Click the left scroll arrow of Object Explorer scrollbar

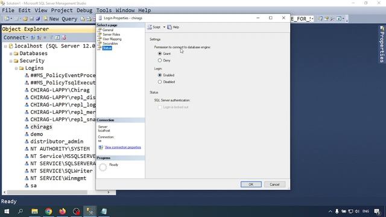(5, 192)
